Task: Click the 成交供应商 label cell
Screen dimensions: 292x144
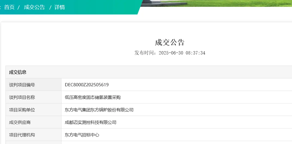Action: [x=33, y=122]
